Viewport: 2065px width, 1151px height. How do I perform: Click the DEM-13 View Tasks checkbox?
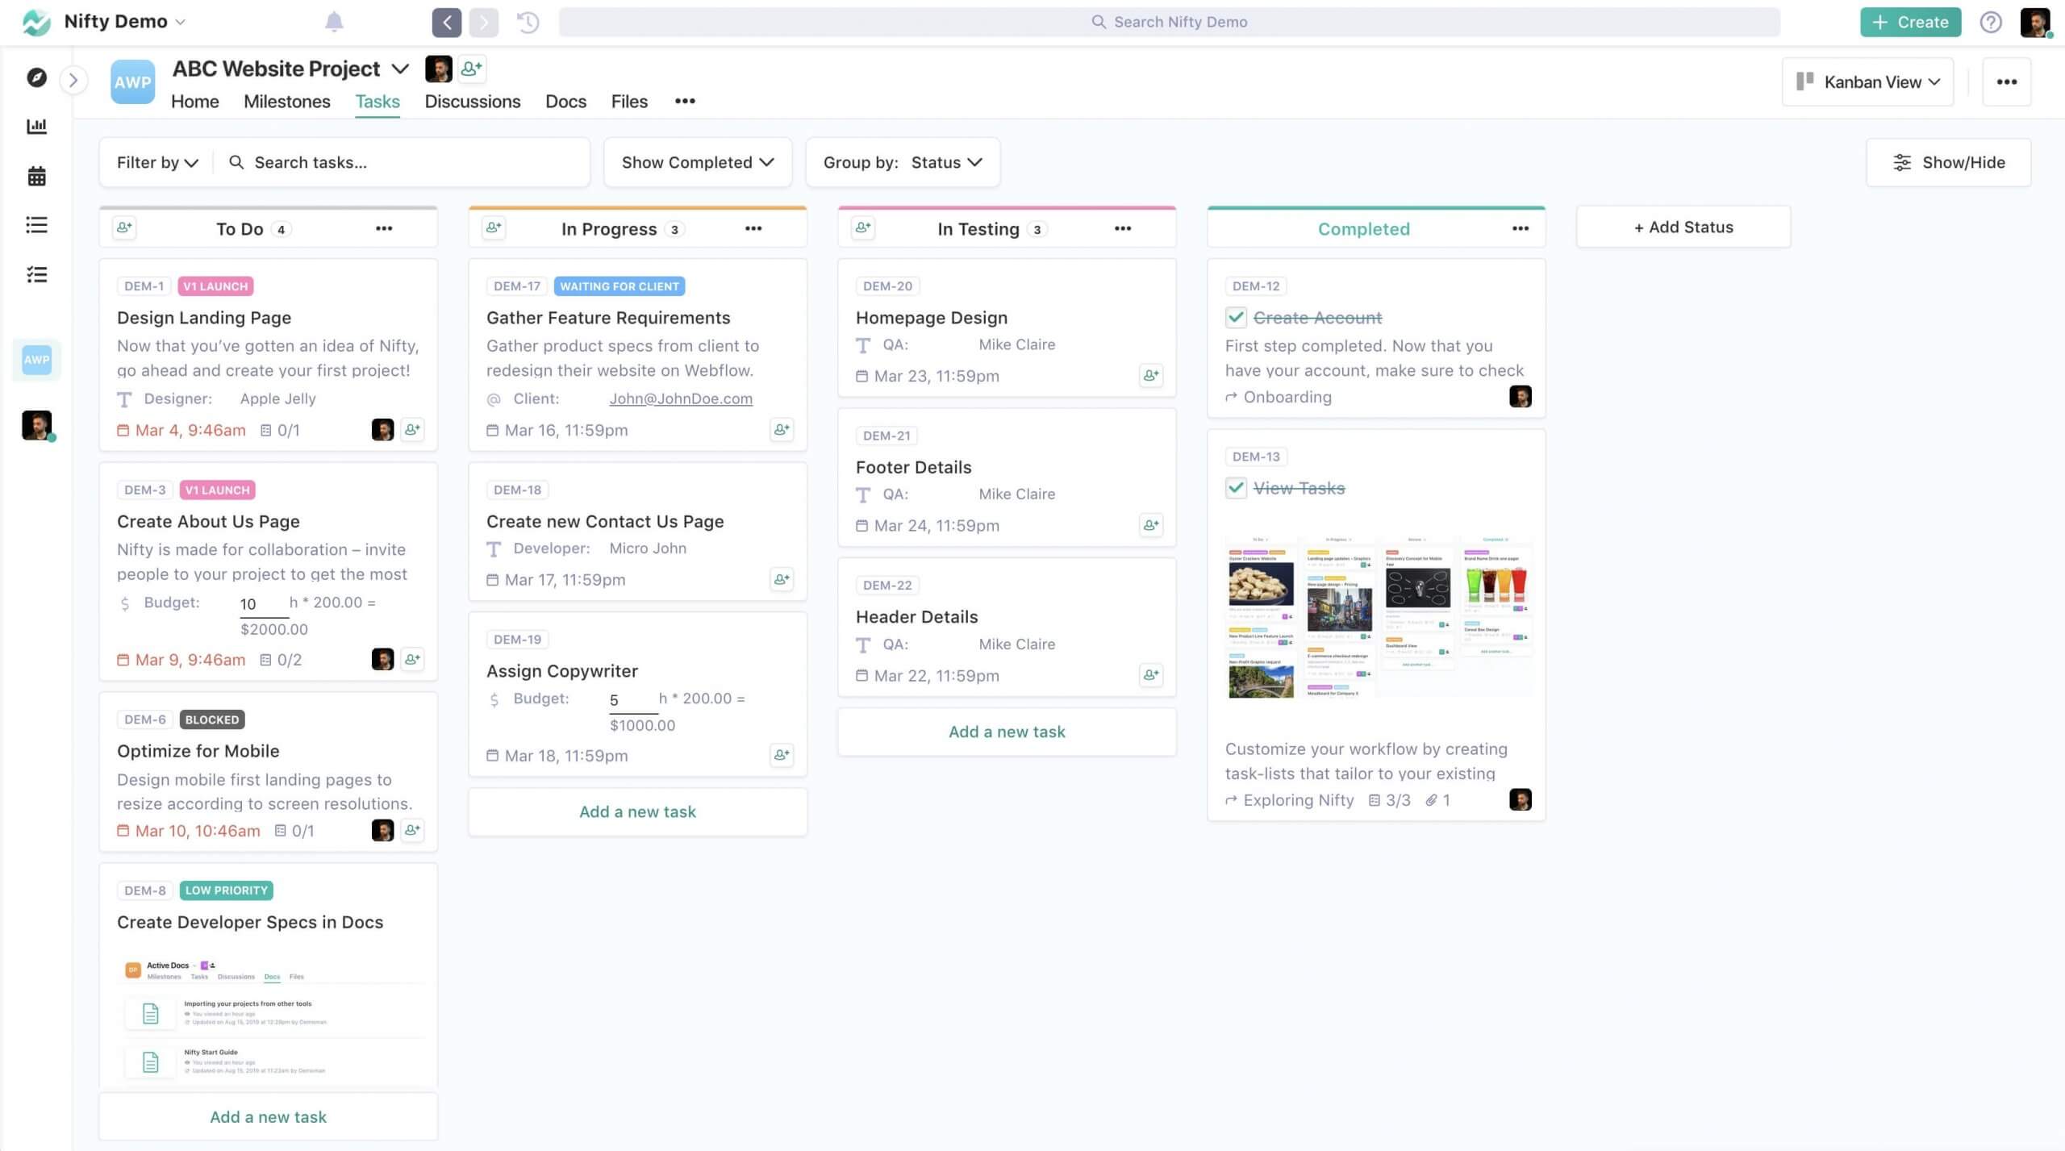point(1234,488)
